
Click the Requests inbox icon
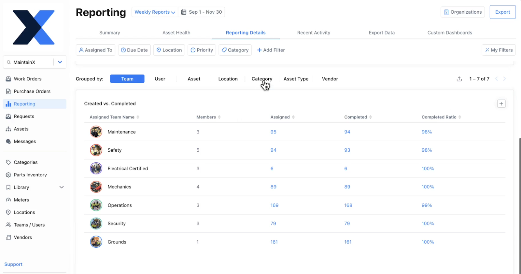[8, 116]
